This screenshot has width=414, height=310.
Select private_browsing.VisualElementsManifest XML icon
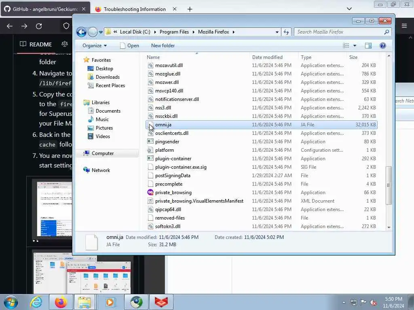point(150,201)
